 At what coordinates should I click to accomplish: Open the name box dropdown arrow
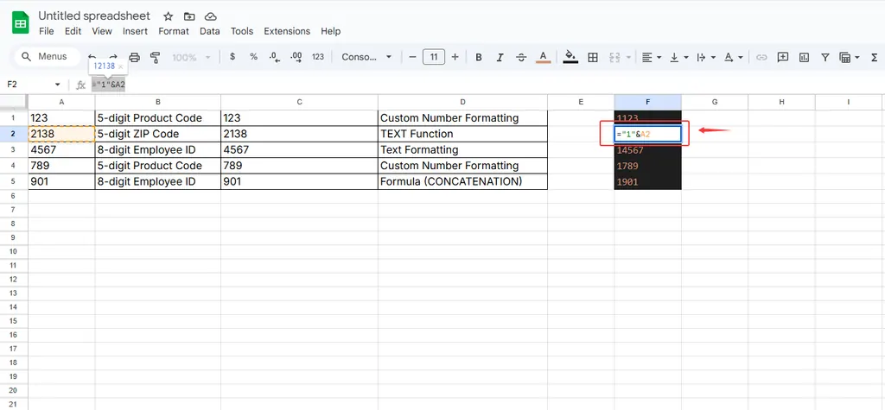[58, 85]
